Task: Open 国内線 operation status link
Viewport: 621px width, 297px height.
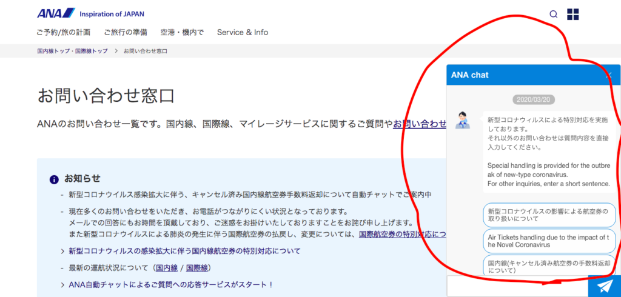Action: (167, 268)
